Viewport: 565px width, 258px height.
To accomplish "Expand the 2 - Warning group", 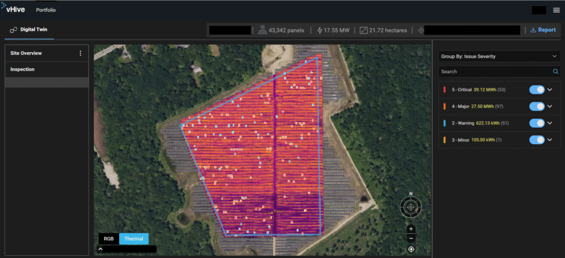I will 550,123.
